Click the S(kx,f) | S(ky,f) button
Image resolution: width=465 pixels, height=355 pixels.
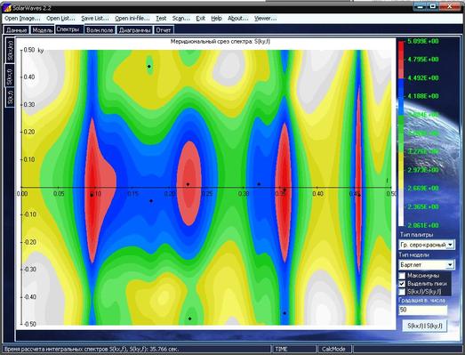point(425,326)
